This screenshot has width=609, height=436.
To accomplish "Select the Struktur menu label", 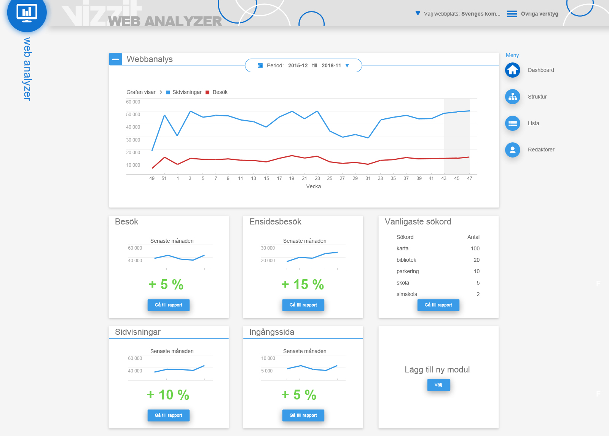I will click(x=537, y=97).
